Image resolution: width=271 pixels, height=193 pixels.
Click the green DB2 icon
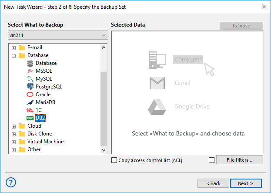coord(30,118)
